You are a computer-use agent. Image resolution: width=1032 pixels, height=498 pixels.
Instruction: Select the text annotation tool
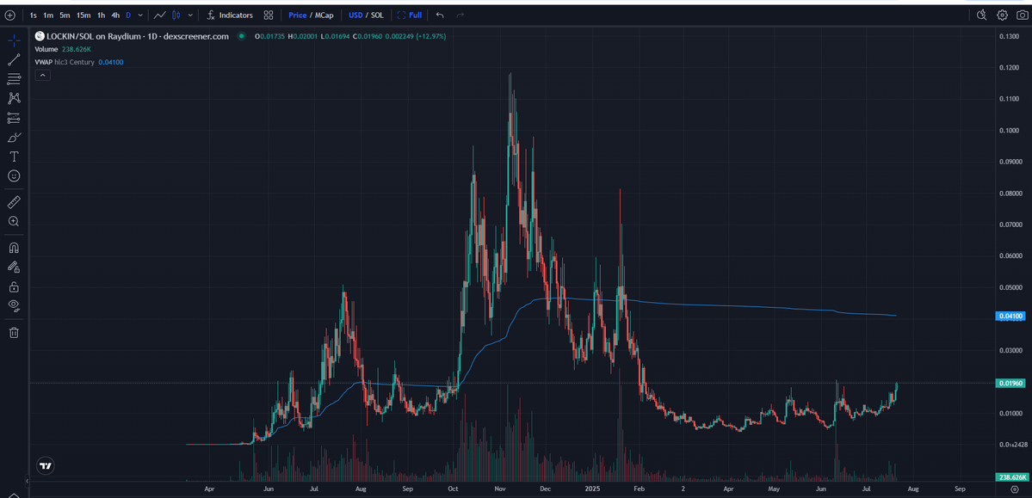(13, 157)
